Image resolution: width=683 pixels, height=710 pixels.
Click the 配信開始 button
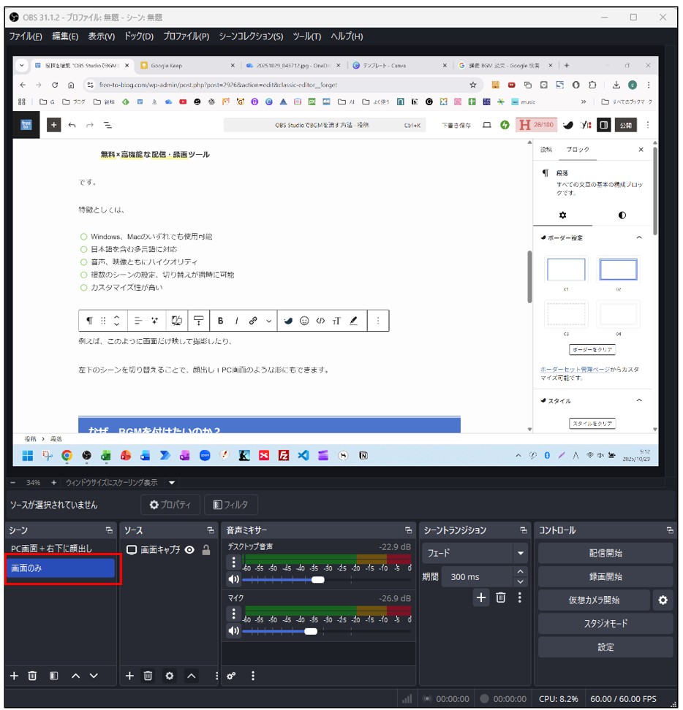pos(605,553)
